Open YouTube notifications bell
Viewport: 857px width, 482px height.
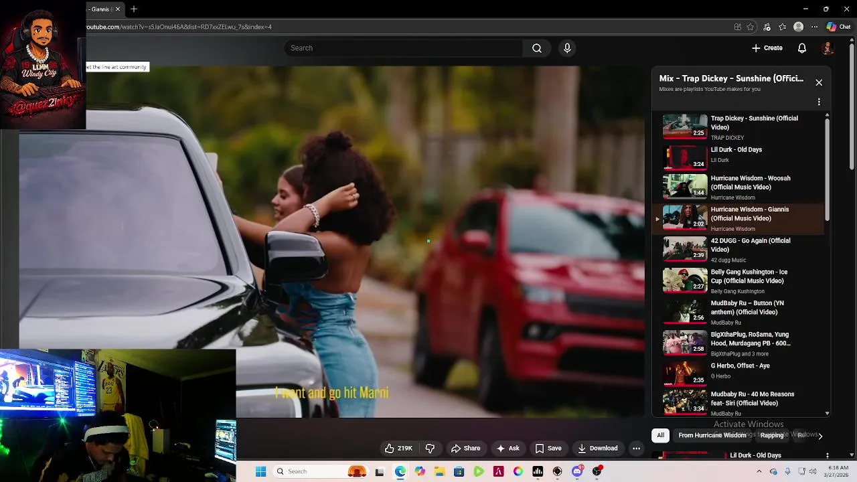tap(802, 48)
